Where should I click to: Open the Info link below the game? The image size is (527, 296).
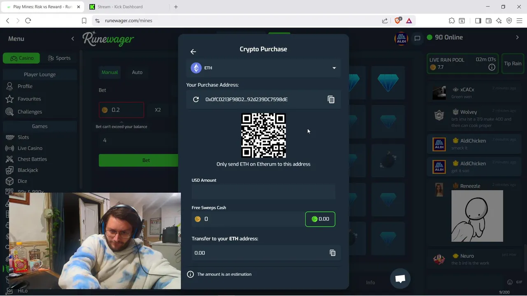pos(371,282)
